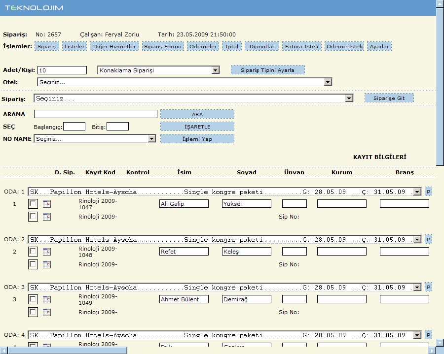Focus the ARAMA search text field
This screenshot has width=444, height=354.
(x=95, y=114)
